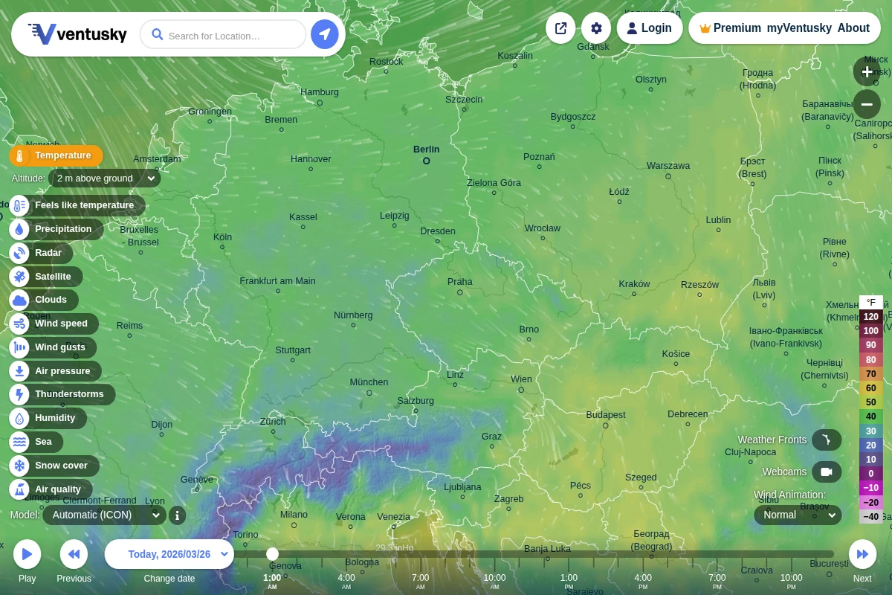Open the Air quality layer icon
Viewport: 892px width, 595px height.
19,489
